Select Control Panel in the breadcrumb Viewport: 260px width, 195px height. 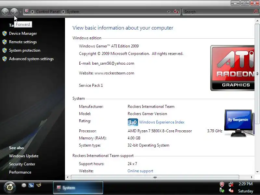click(48, 12)
